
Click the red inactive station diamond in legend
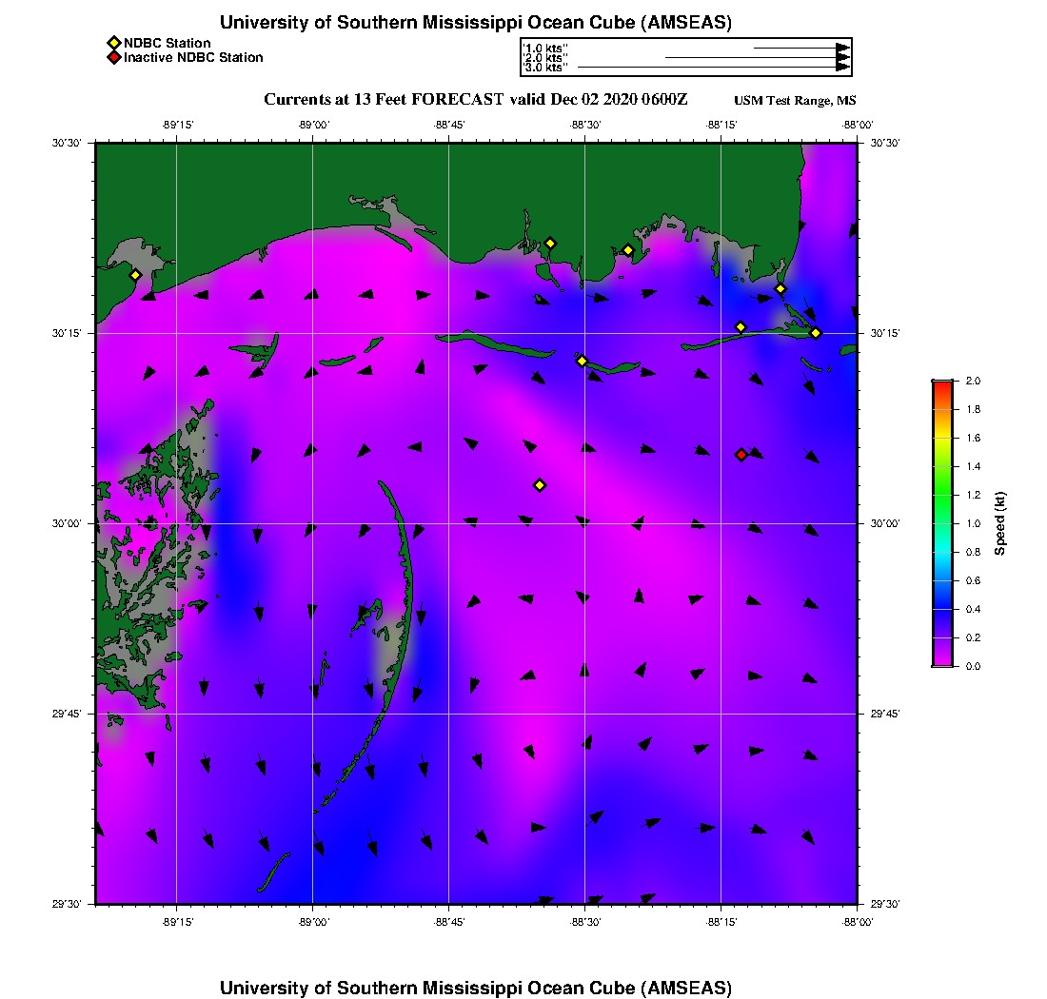click(113, 58)
